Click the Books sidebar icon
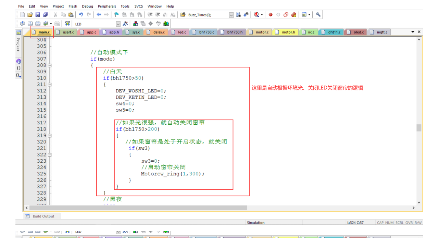The height and width of the screenshot is (238, 440). (18, 61)
